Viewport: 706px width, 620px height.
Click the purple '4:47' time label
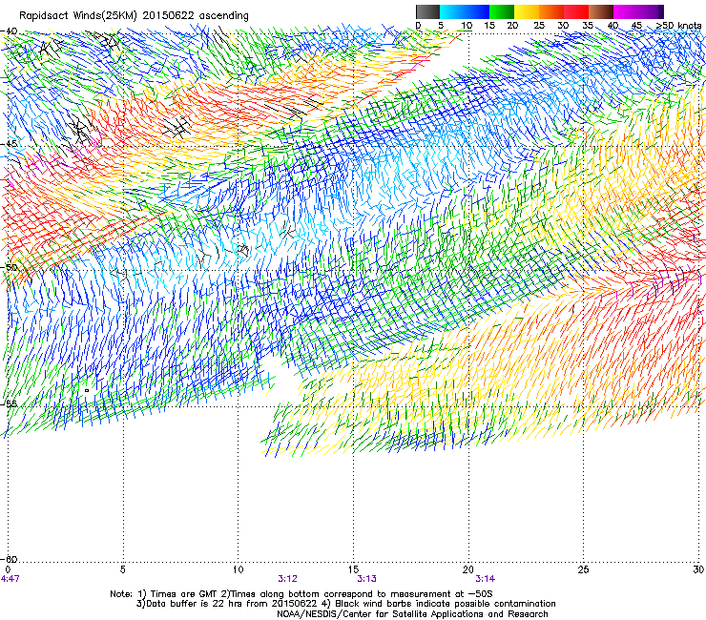tap(10, 579)
